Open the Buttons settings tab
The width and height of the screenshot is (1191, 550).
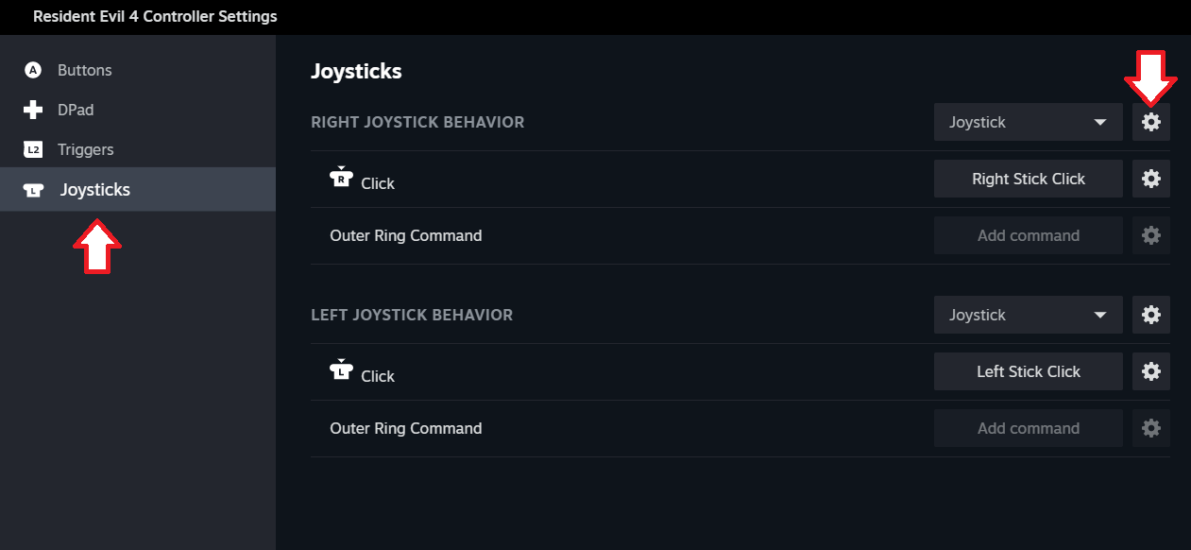click(84, 70)
